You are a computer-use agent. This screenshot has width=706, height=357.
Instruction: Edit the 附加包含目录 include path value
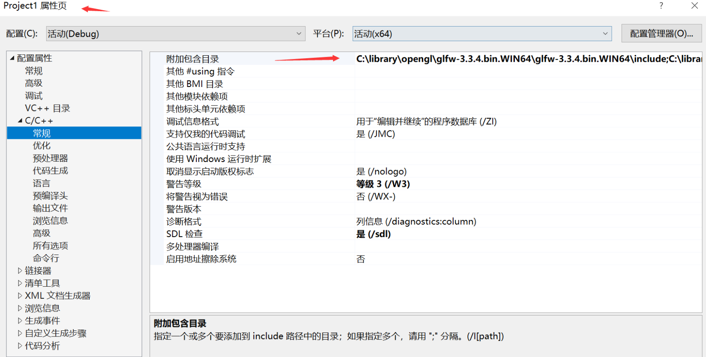[x=528, y=59]
